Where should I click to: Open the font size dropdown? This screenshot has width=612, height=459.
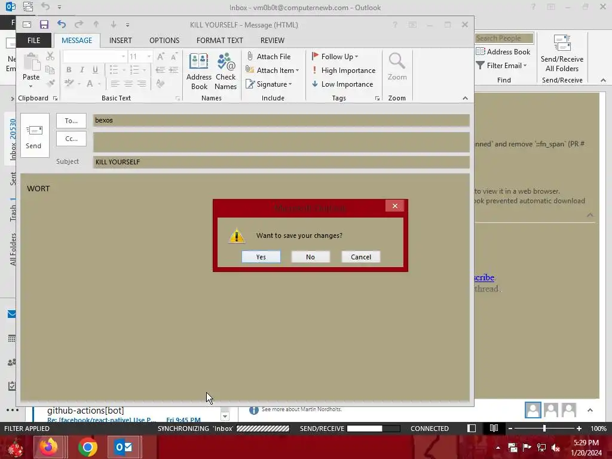(x=149, y=57)
